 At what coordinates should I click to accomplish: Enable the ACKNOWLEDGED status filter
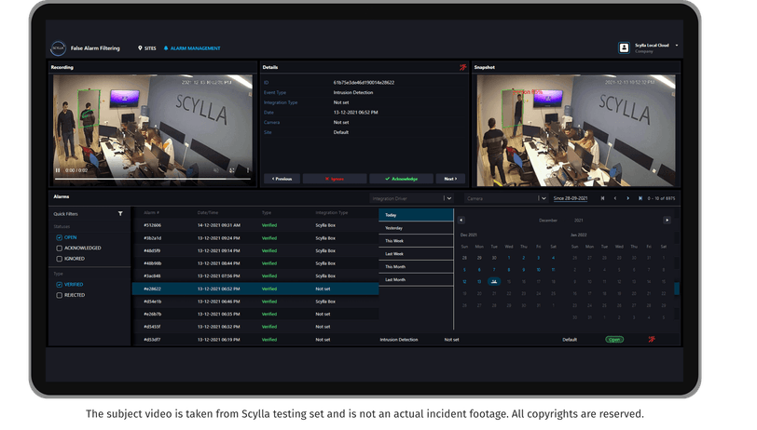(60, 248)
